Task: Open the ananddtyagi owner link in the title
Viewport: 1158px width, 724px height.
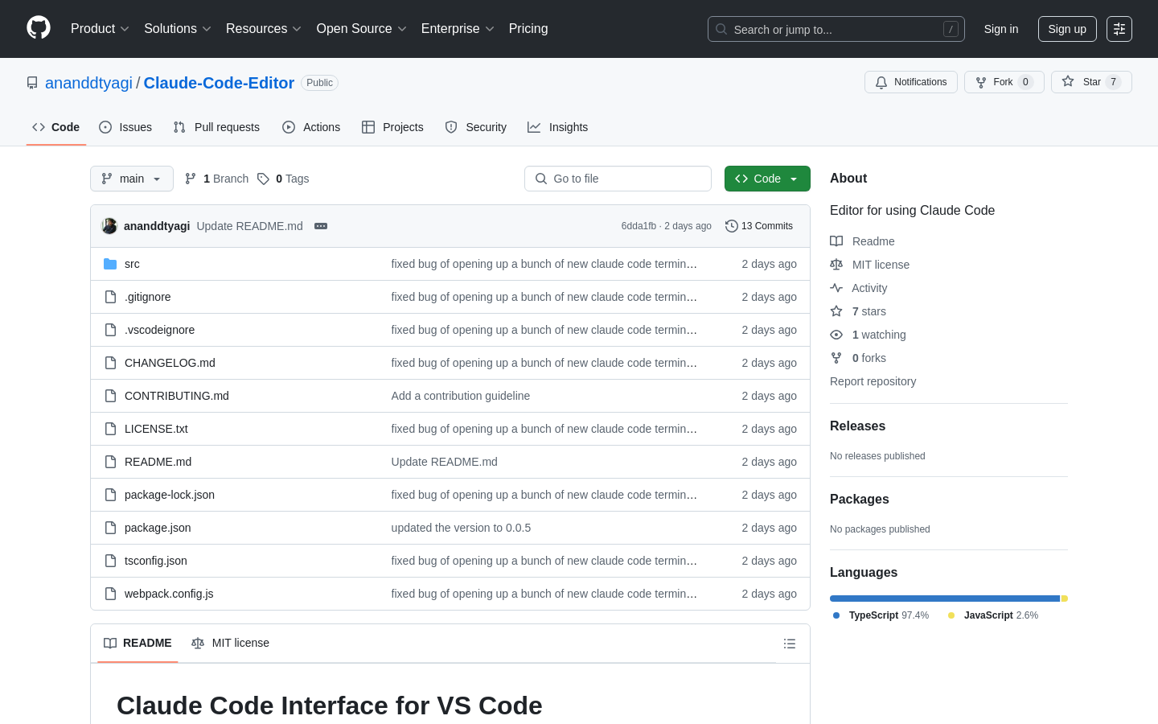Action: coord(88,83)
